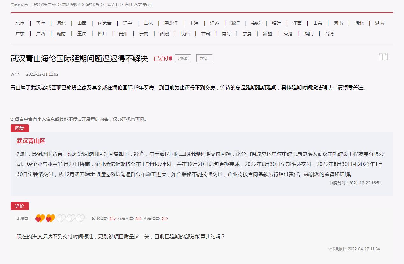Viewport: 404px width, 264px height.
Task: Select 湖北 in the province navigation
Action: coord(359,23)
